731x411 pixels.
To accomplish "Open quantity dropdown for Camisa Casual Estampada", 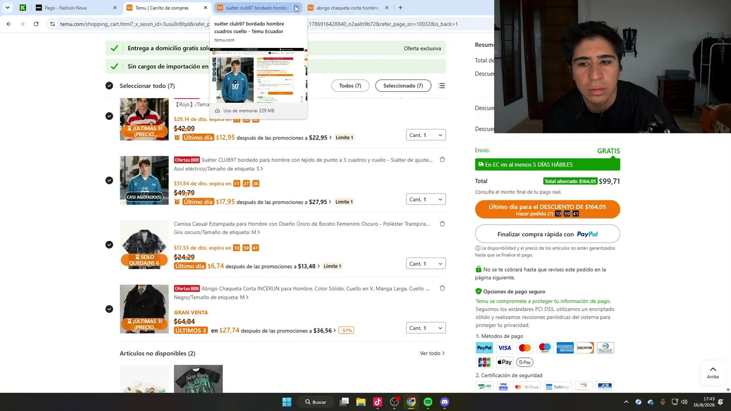I will point(426,264).
